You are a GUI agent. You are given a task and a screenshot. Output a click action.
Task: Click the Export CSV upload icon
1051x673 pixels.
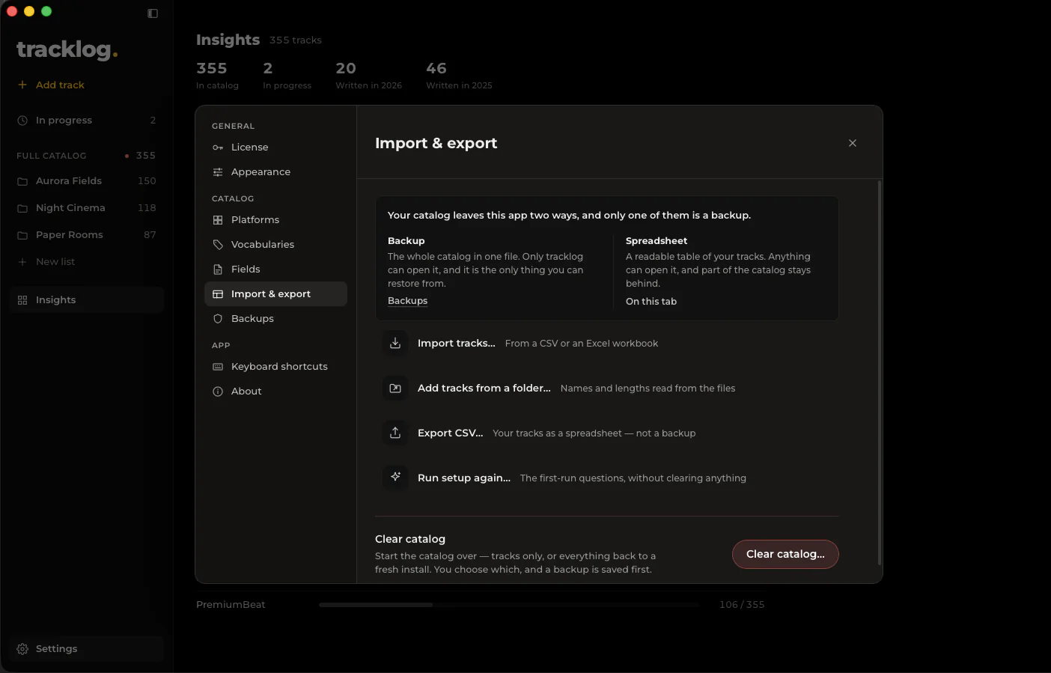(x=395, y=433)
